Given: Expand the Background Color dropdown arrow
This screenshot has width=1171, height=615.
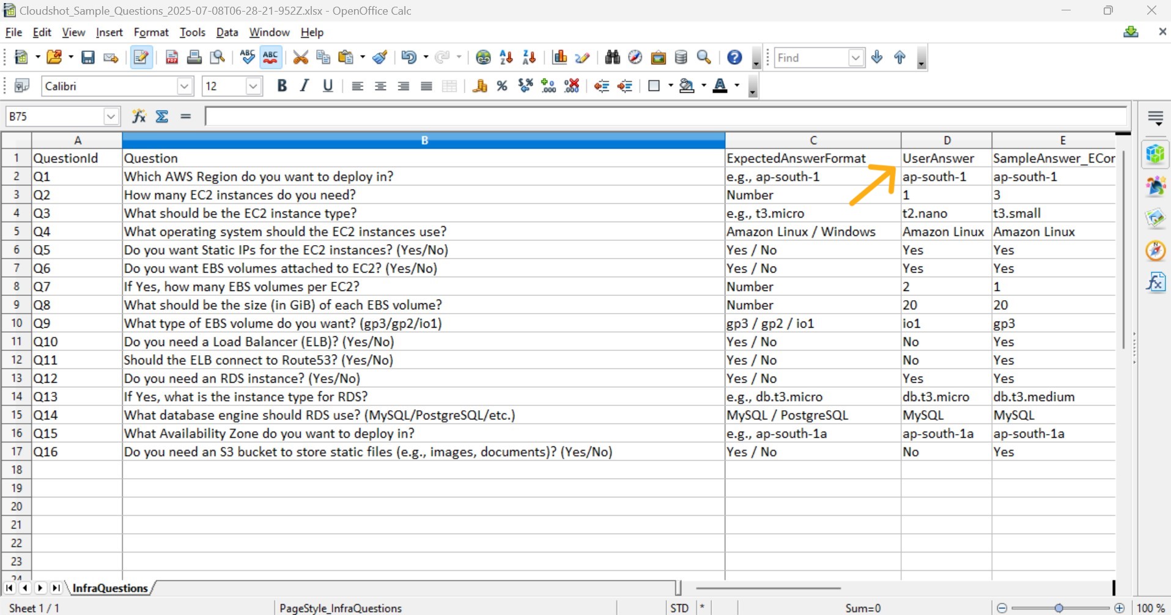Looking at the screenshot, I should tap(704, 86).
